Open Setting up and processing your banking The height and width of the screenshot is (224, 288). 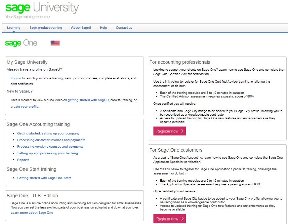click(x=47, y=153)
